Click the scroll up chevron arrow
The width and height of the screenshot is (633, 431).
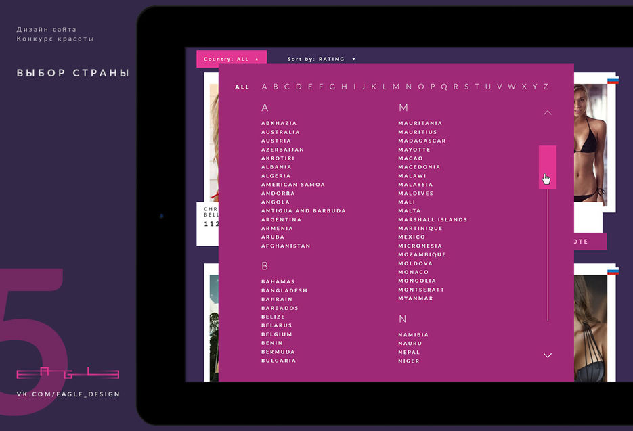pos(548,113)
